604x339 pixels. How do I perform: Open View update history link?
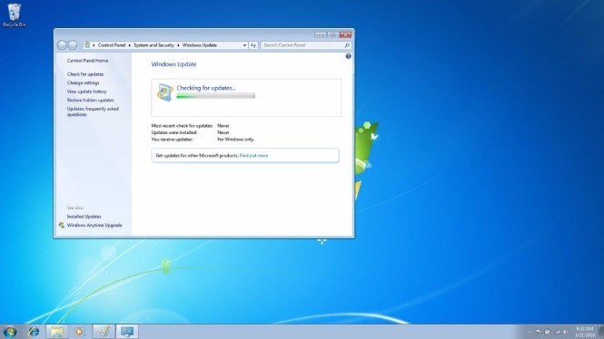tap(86, 92)
